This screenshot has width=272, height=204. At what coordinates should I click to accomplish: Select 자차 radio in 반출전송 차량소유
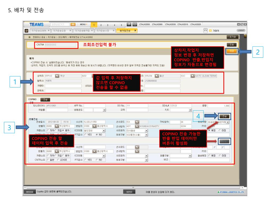[48, 130]
